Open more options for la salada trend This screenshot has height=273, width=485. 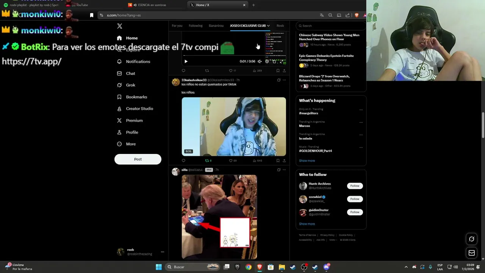click(361, 135)
